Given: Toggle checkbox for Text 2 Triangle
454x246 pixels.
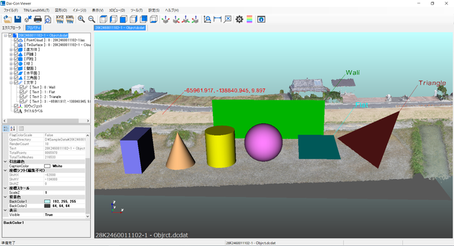Looking at the screenshot, I should (x=21, y=96).
